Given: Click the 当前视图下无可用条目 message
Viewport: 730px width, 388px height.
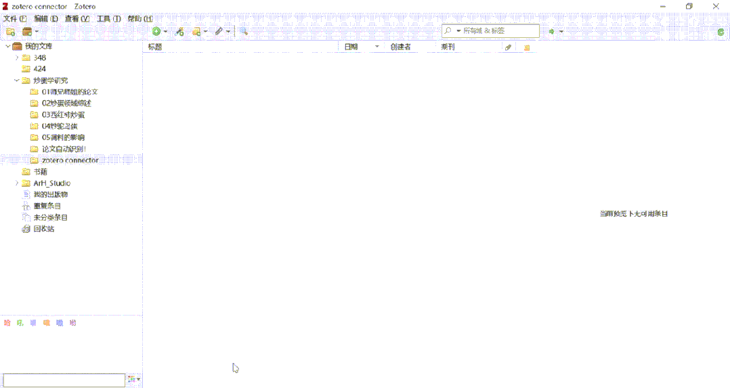Looking at the screenshot, I should 634,214.
